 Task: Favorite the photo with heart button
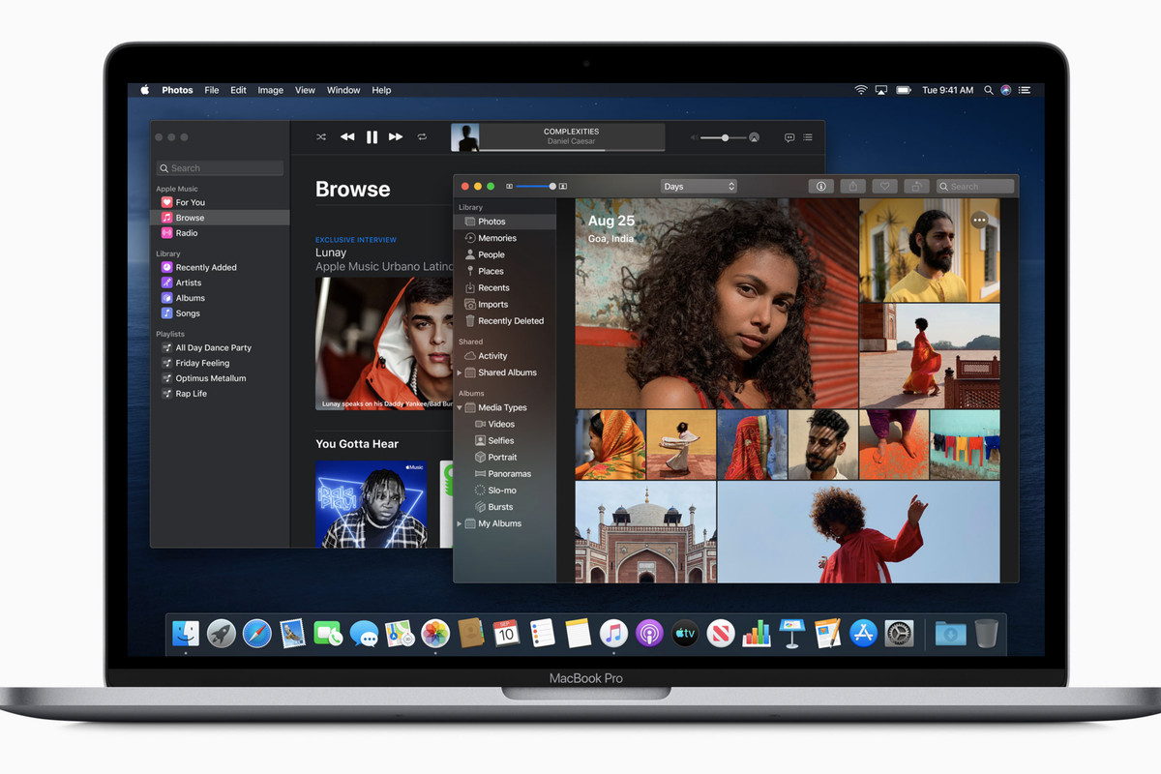point(884,186)
